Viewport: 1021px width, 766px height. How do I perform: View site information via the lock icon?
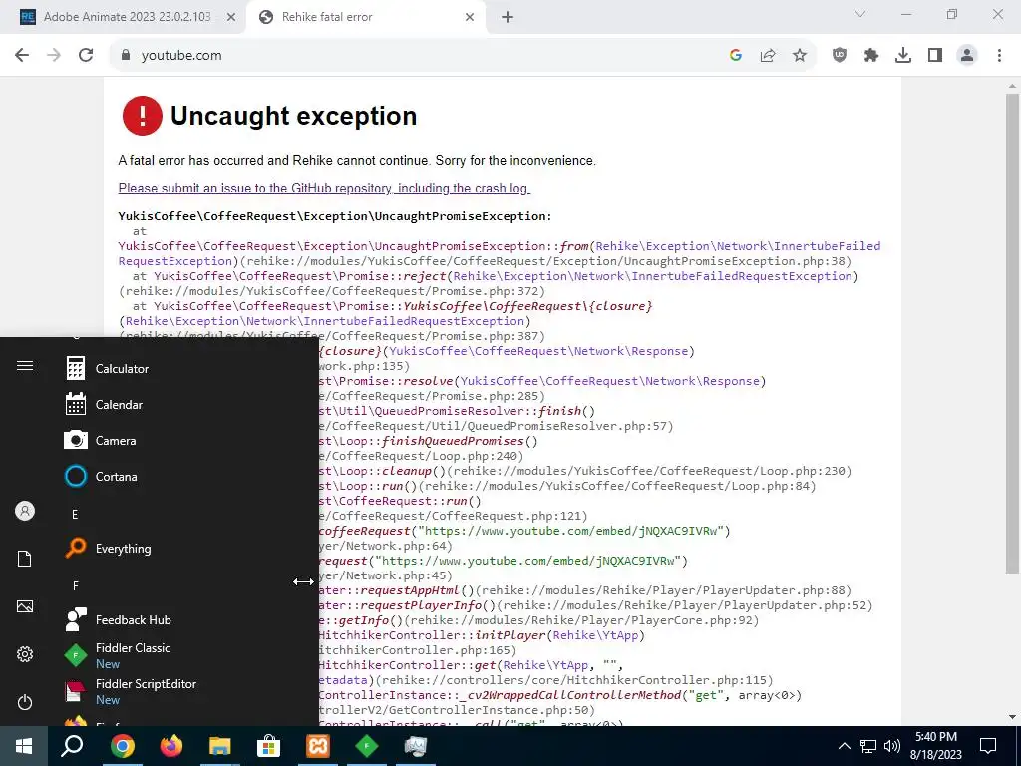[126, 56]
